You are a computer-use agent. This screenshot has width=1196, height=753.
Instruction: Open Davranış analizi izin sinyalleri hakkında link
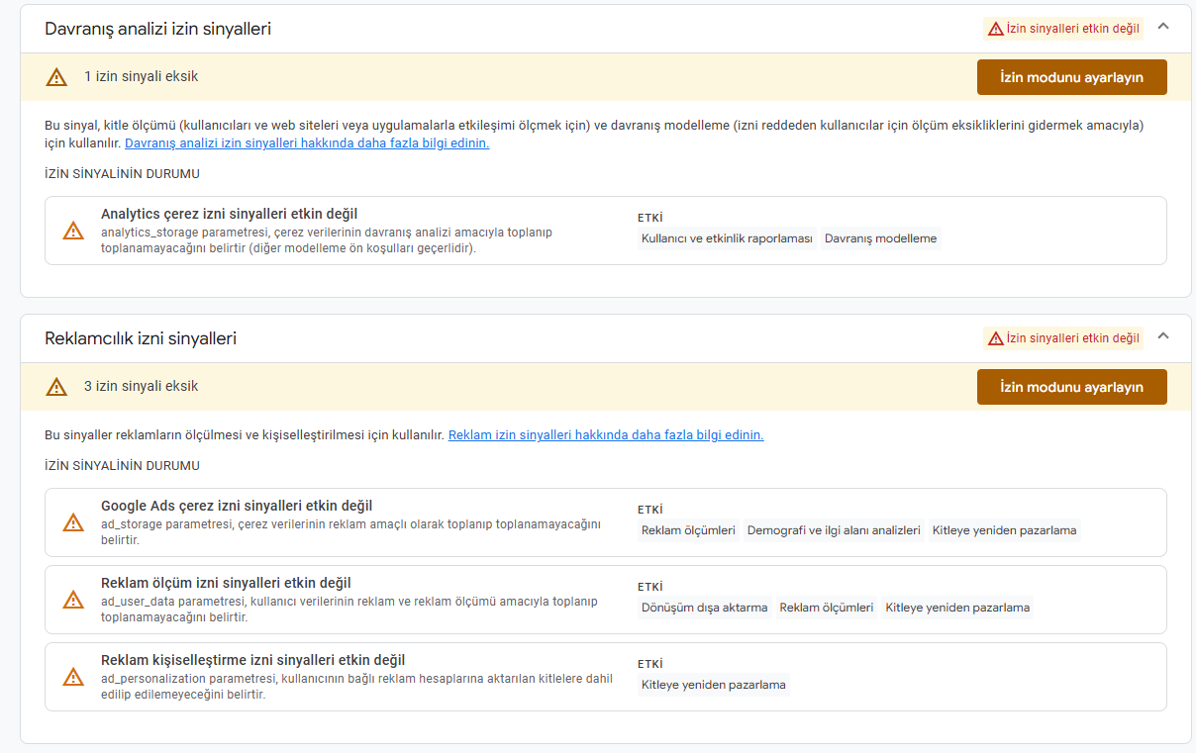click(x=307, y=143)
